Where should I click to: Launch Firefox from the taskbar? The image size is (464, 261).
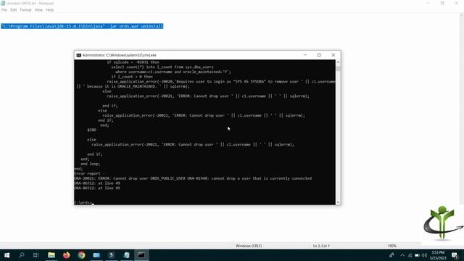pos(66,255)
